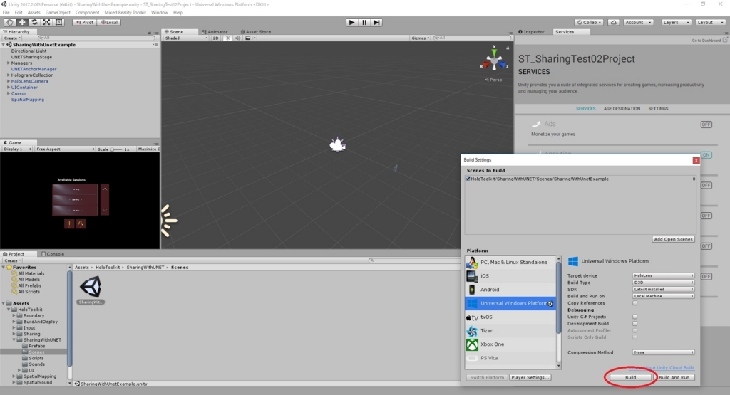
Task: Open Target device dropdown (HoloLens)
Action: tap(663, 275)
